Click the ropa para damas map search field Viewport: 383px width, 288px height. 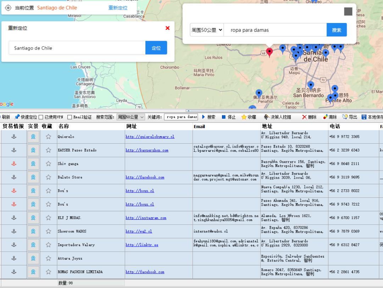point(275,30)
